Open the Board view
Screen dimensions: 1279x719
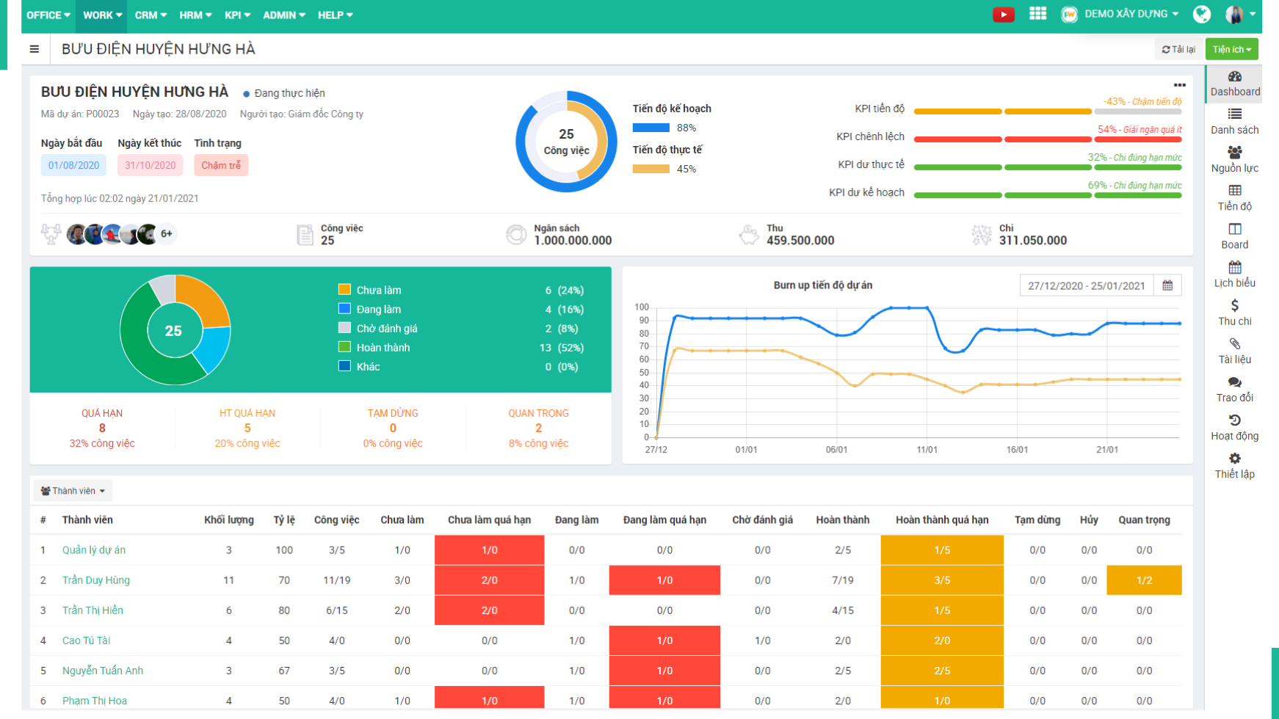[1235, 236]
